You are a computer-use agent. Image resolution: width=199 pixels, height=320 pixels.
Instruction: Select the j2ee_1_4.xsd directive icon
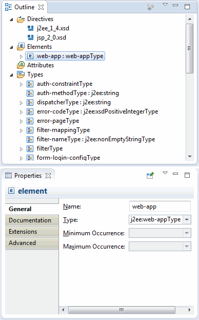30,28
